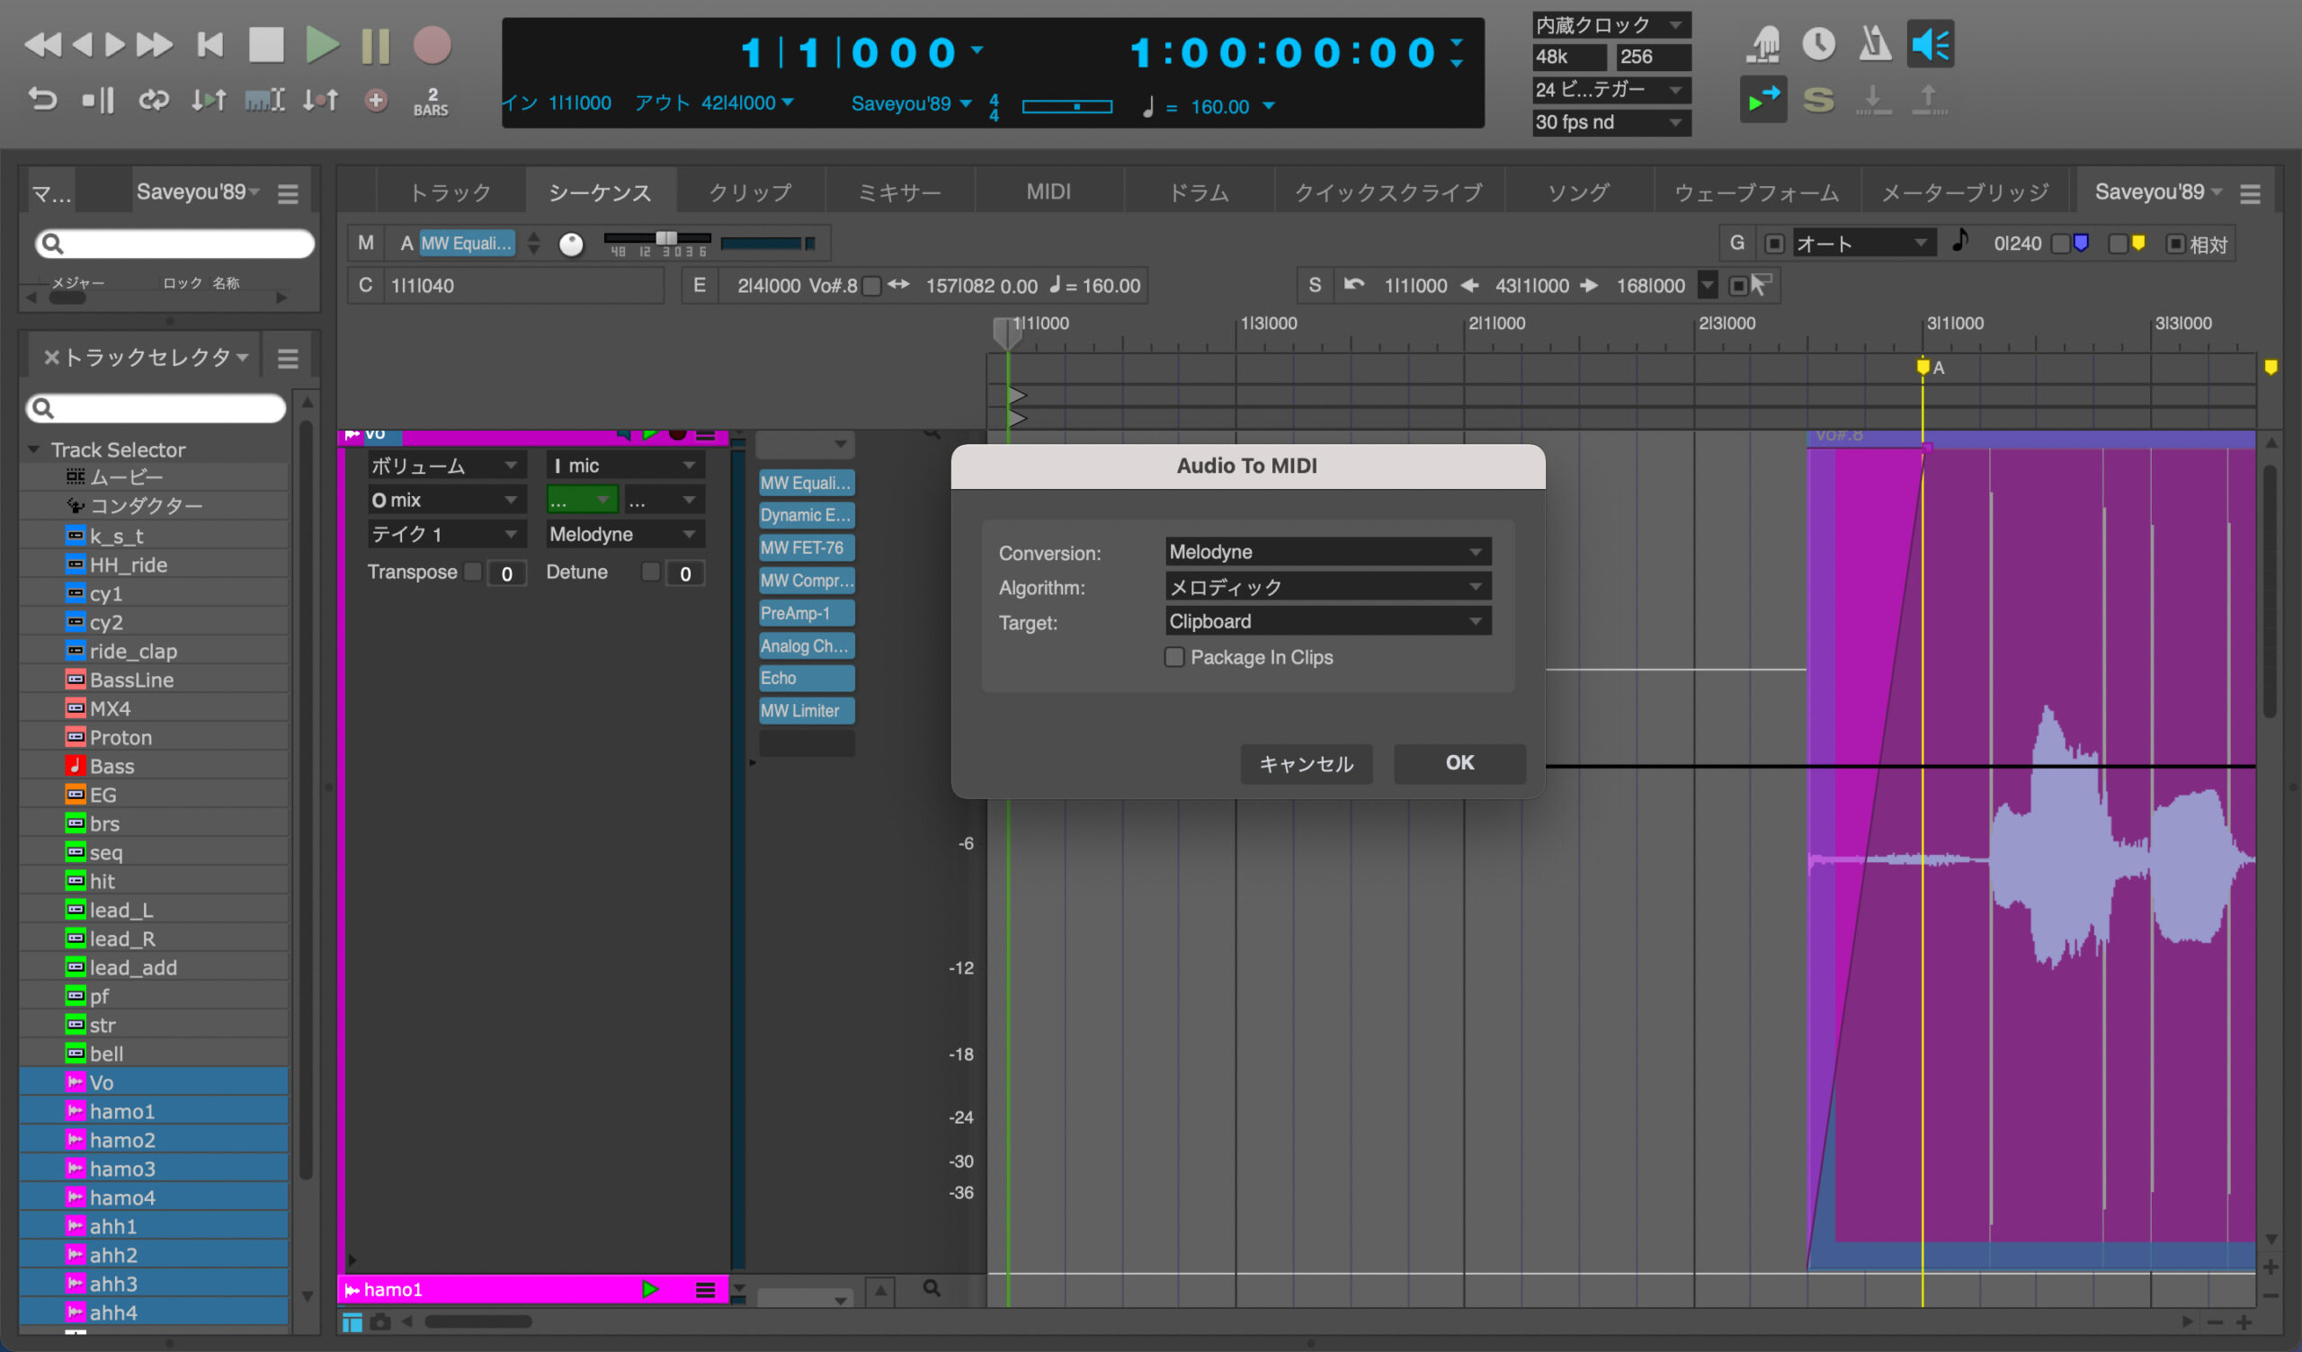This screenshot has height=1352, width=2302.
Task: Click the Undo arrow icon
Action: pyautogui.click(x=42, y=99)
